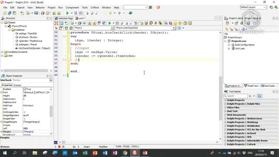Screen dimensions: 279x157
Task: Click the Tool Palette category filter icon
Action: tap(250, 96)
